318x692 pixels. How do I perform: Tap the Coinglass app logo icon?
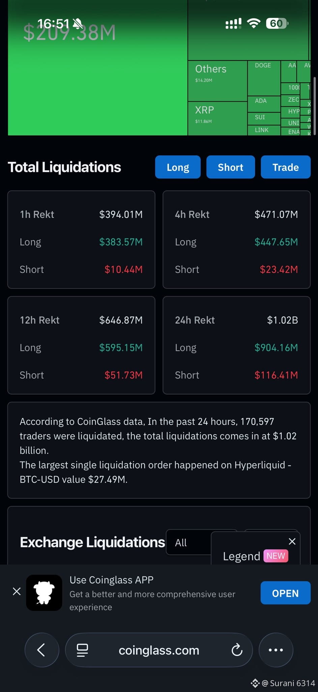[44, 593]
